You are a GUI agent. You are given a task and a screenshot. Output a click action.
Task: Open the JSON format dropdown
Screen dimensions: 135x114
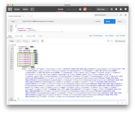click(x=35, y=41)
